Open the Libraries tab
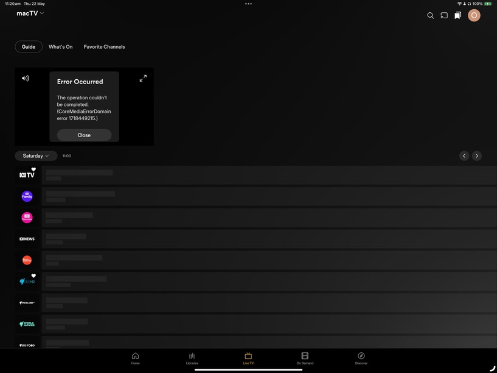 click(x=192, y=358)
